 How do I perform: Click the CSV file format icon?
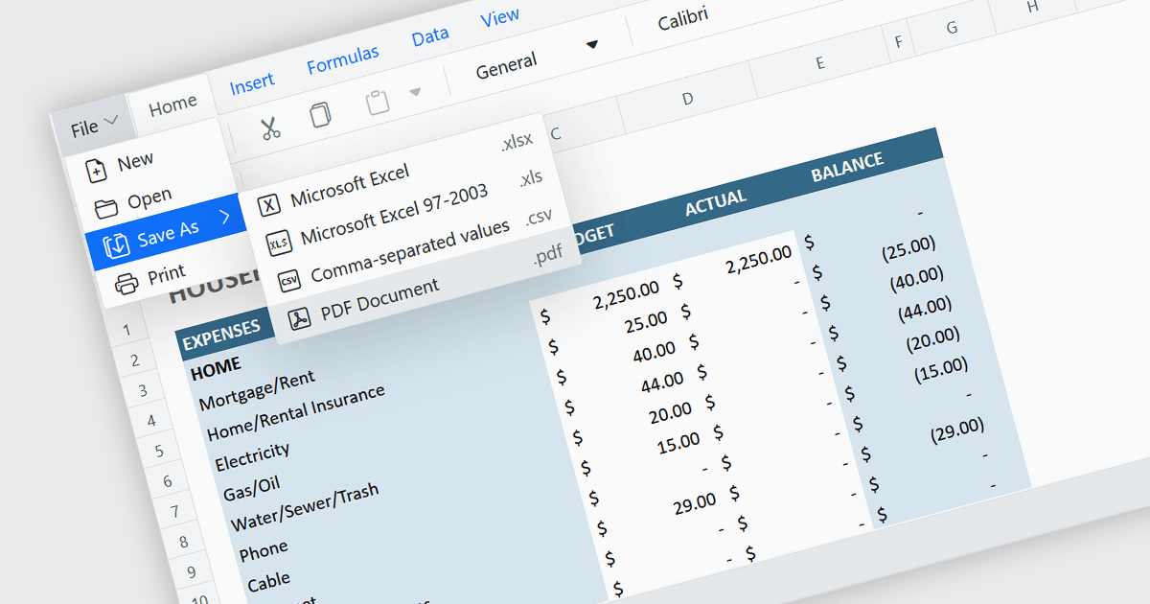point(289,281)
